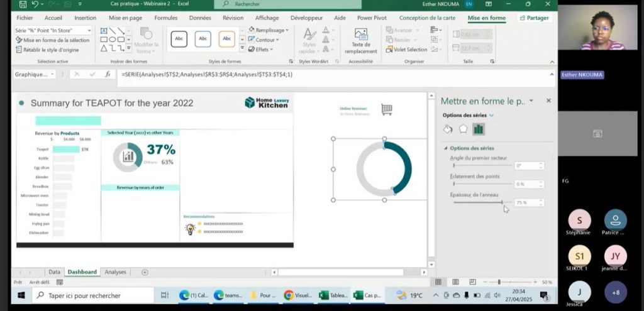Switch to Normal view icon in status bar
644x311 pixels.
tap(438, 282)
